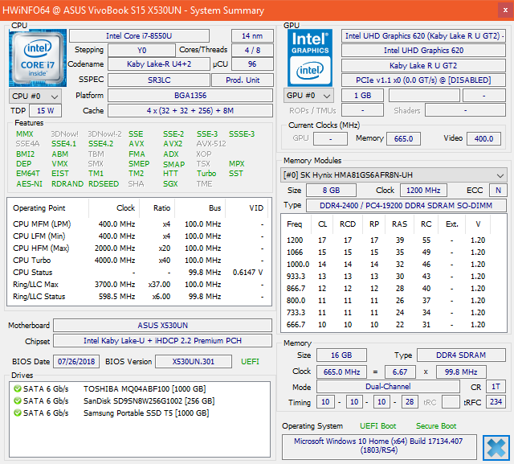This screenshot has width=514, height=464.
Task: Click the Secure Boot indicator
Action: [435, 426]
